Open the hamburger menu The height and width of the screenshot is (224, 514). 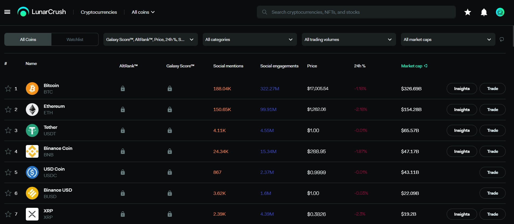[7, 12]
